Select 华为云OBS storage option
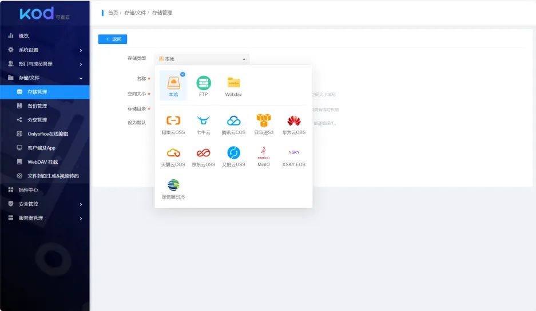 [294, 124]
